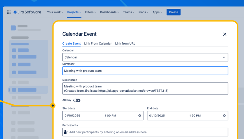
Task: Click the blue Create button
Action: point(173,12)
